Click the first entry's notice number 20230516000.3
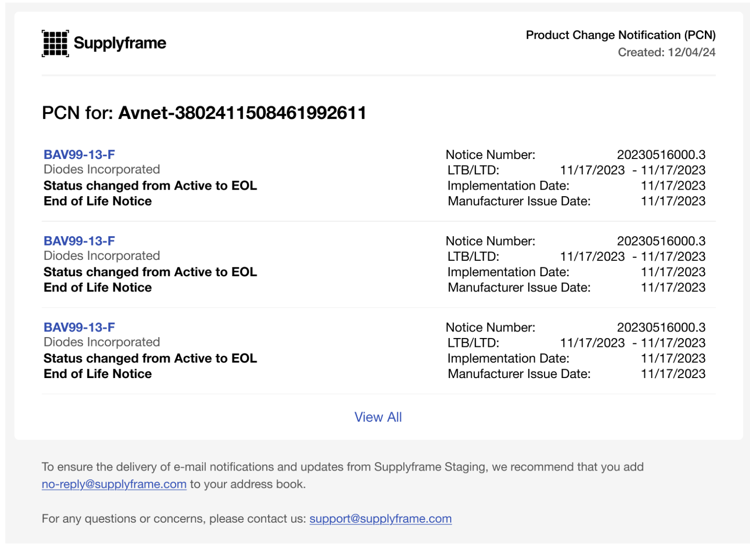Image resolution: width=750 pixels, height=544 pixels. click(661, 154)
